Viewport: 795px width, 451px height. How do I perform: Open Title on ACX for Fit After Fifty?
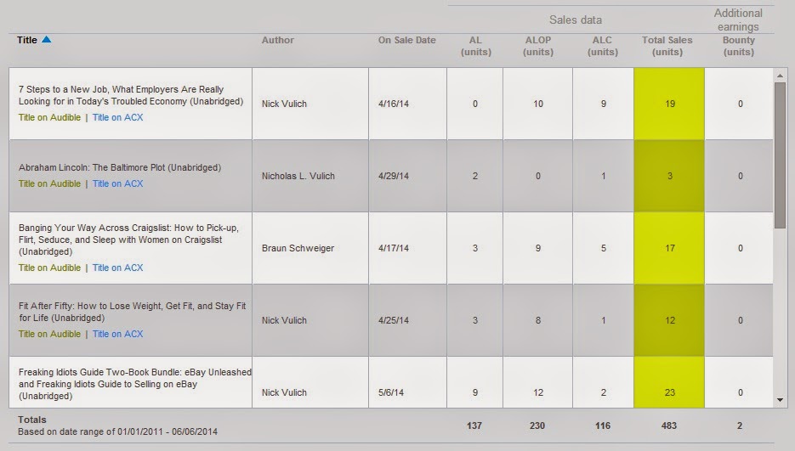(x=117, y=334)
